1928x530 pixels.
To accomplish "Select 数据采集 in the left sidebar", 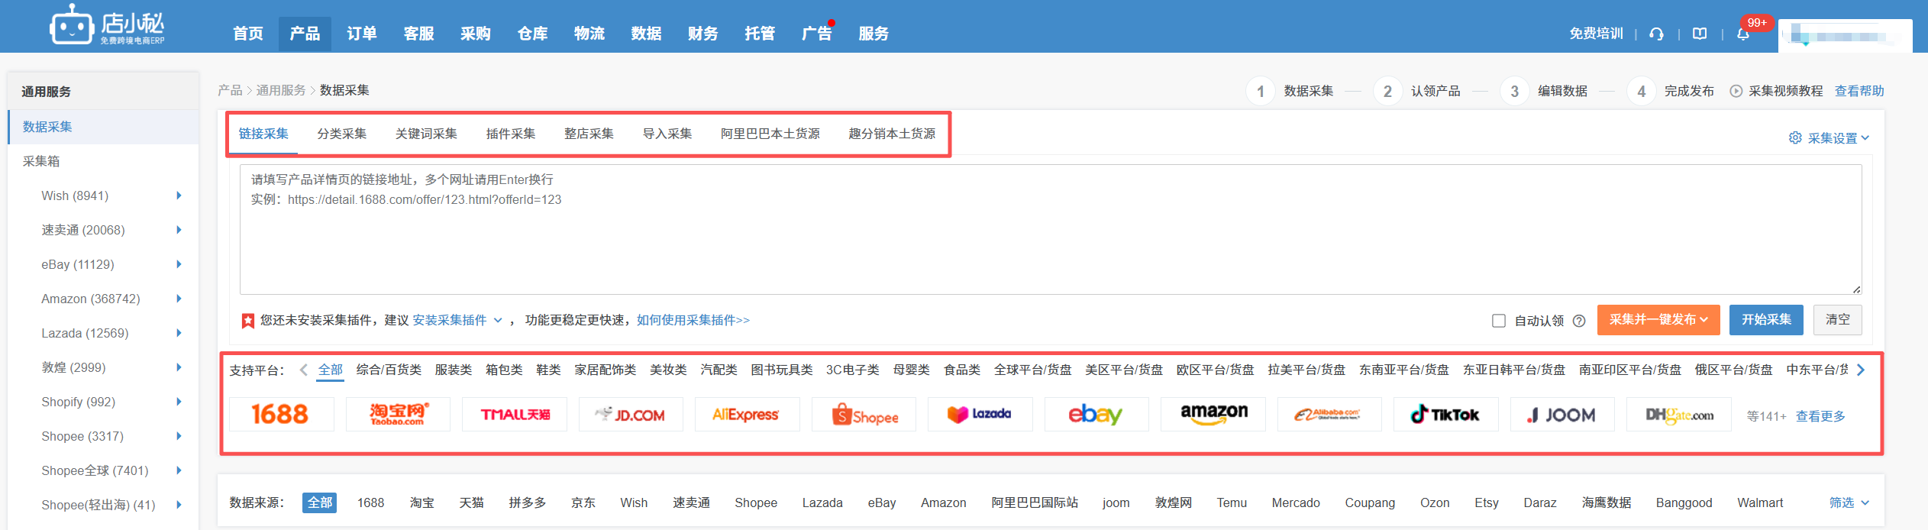I will coord(103,127).
